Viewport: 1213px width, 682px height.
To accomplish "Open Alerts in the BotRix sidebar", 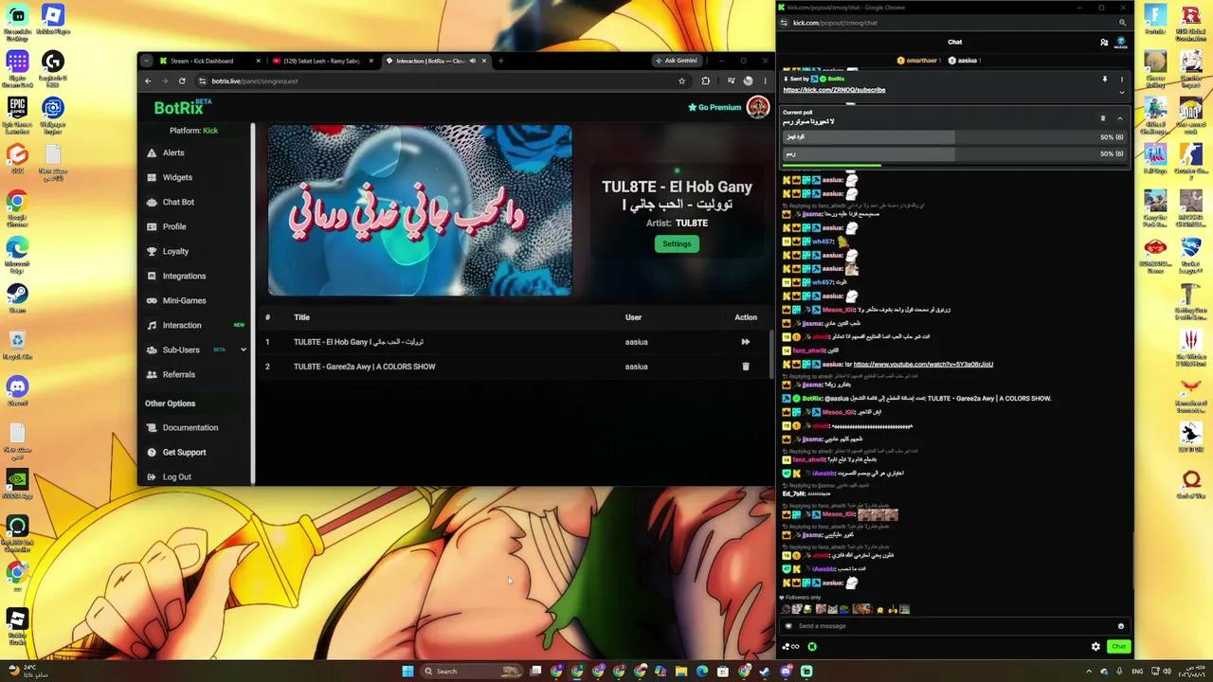I will pyautogui.click(x=172, y=153).
